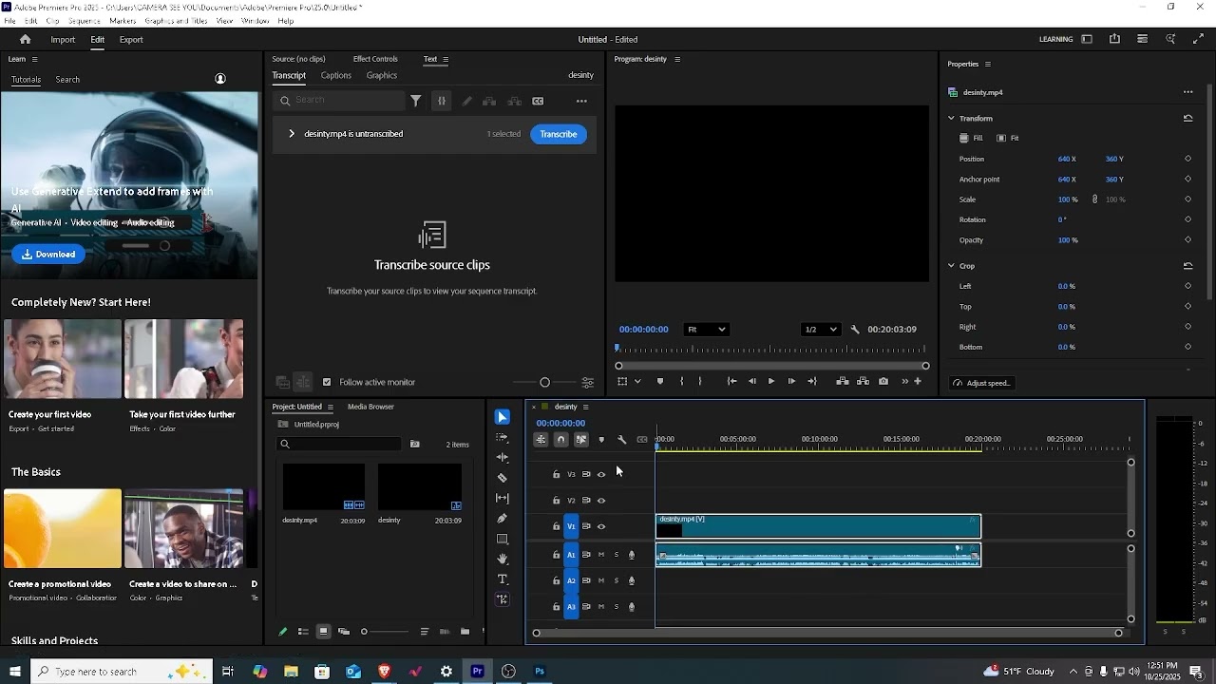
Task: Open Program monitor settings wrench
Action: pyautogui.click(x=855, y=330)
